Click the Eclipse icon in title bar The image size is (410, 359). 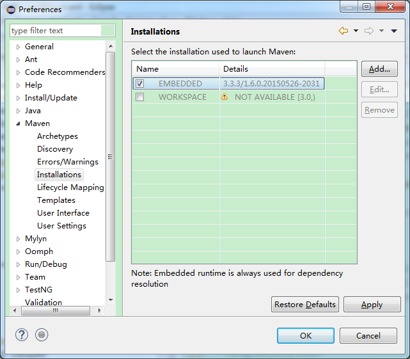tap(11, 10)
